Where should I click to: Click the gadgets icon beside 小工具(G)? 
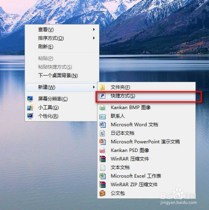(30, 107)
